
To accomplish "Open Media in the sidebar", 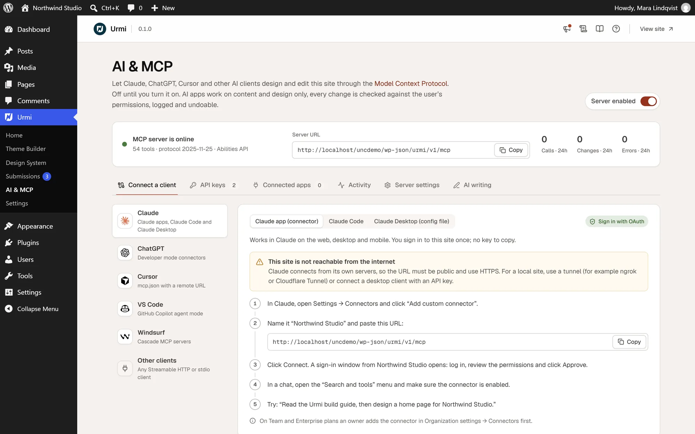I will click(x=39, y=68).
